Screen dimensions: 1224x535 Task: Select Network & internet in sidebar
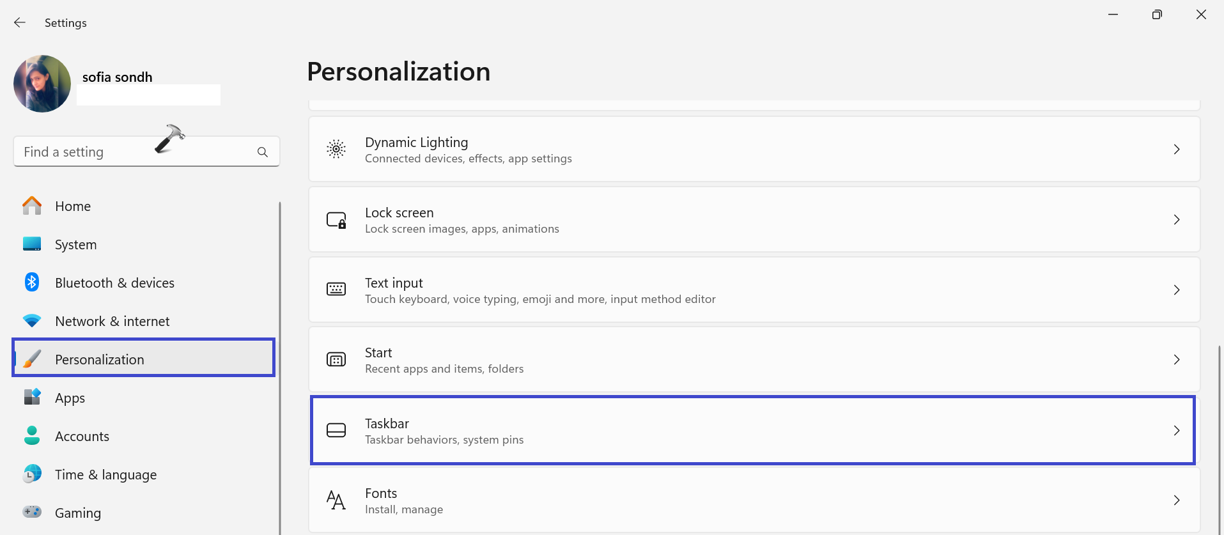click(112, 322)
